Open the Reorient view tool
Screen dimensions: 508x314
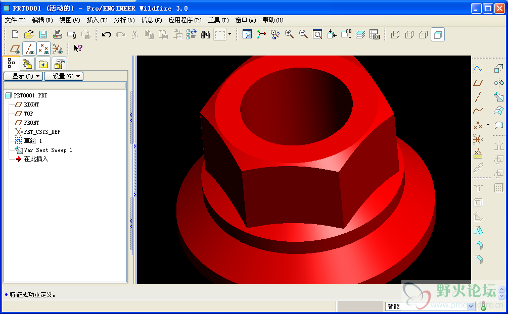point(332,34)
